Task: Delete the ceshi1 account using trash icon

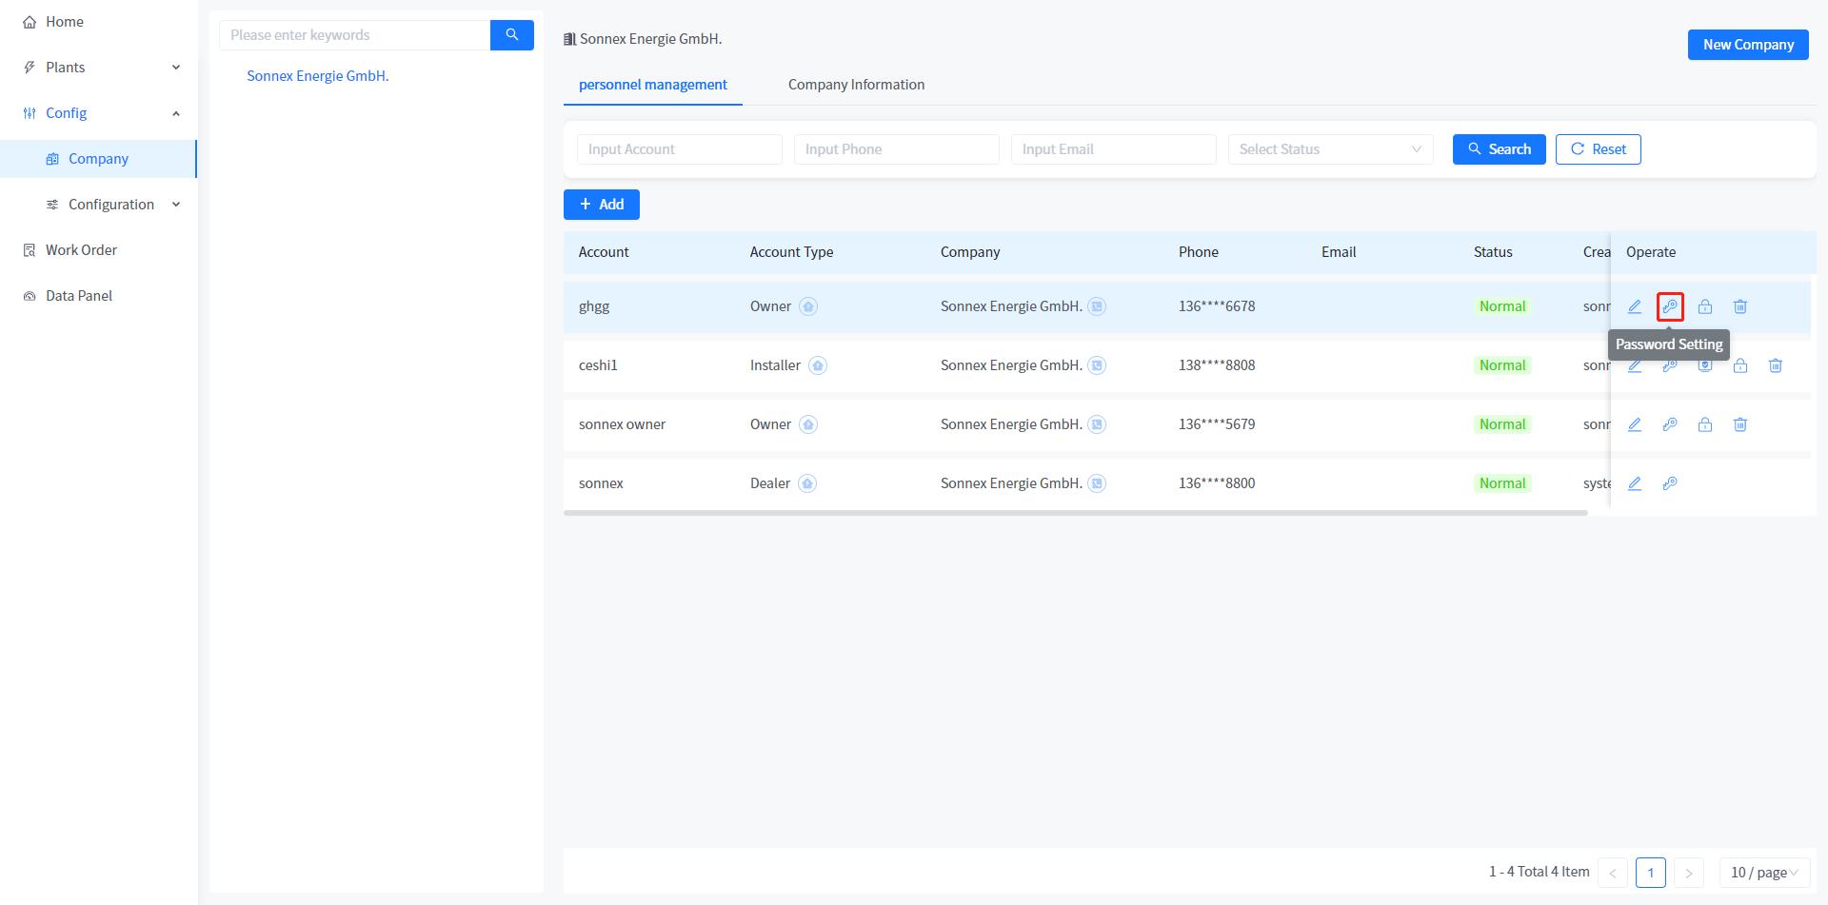Action: coord(1775,365)
